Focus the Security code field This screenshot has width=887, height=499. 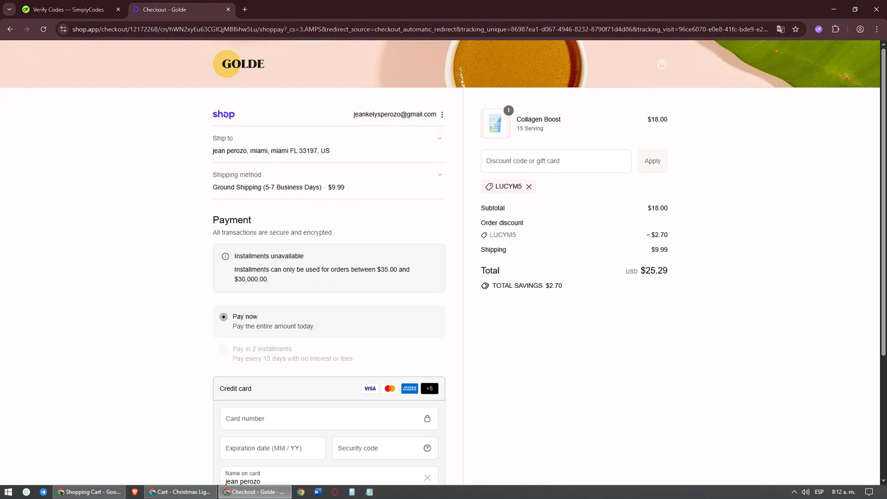tap(385, 448)
